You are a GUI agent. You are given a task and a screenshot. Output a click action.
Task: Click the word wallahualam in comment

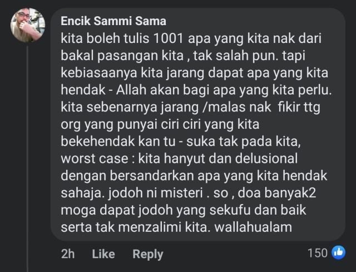click(x=253, y=227)
